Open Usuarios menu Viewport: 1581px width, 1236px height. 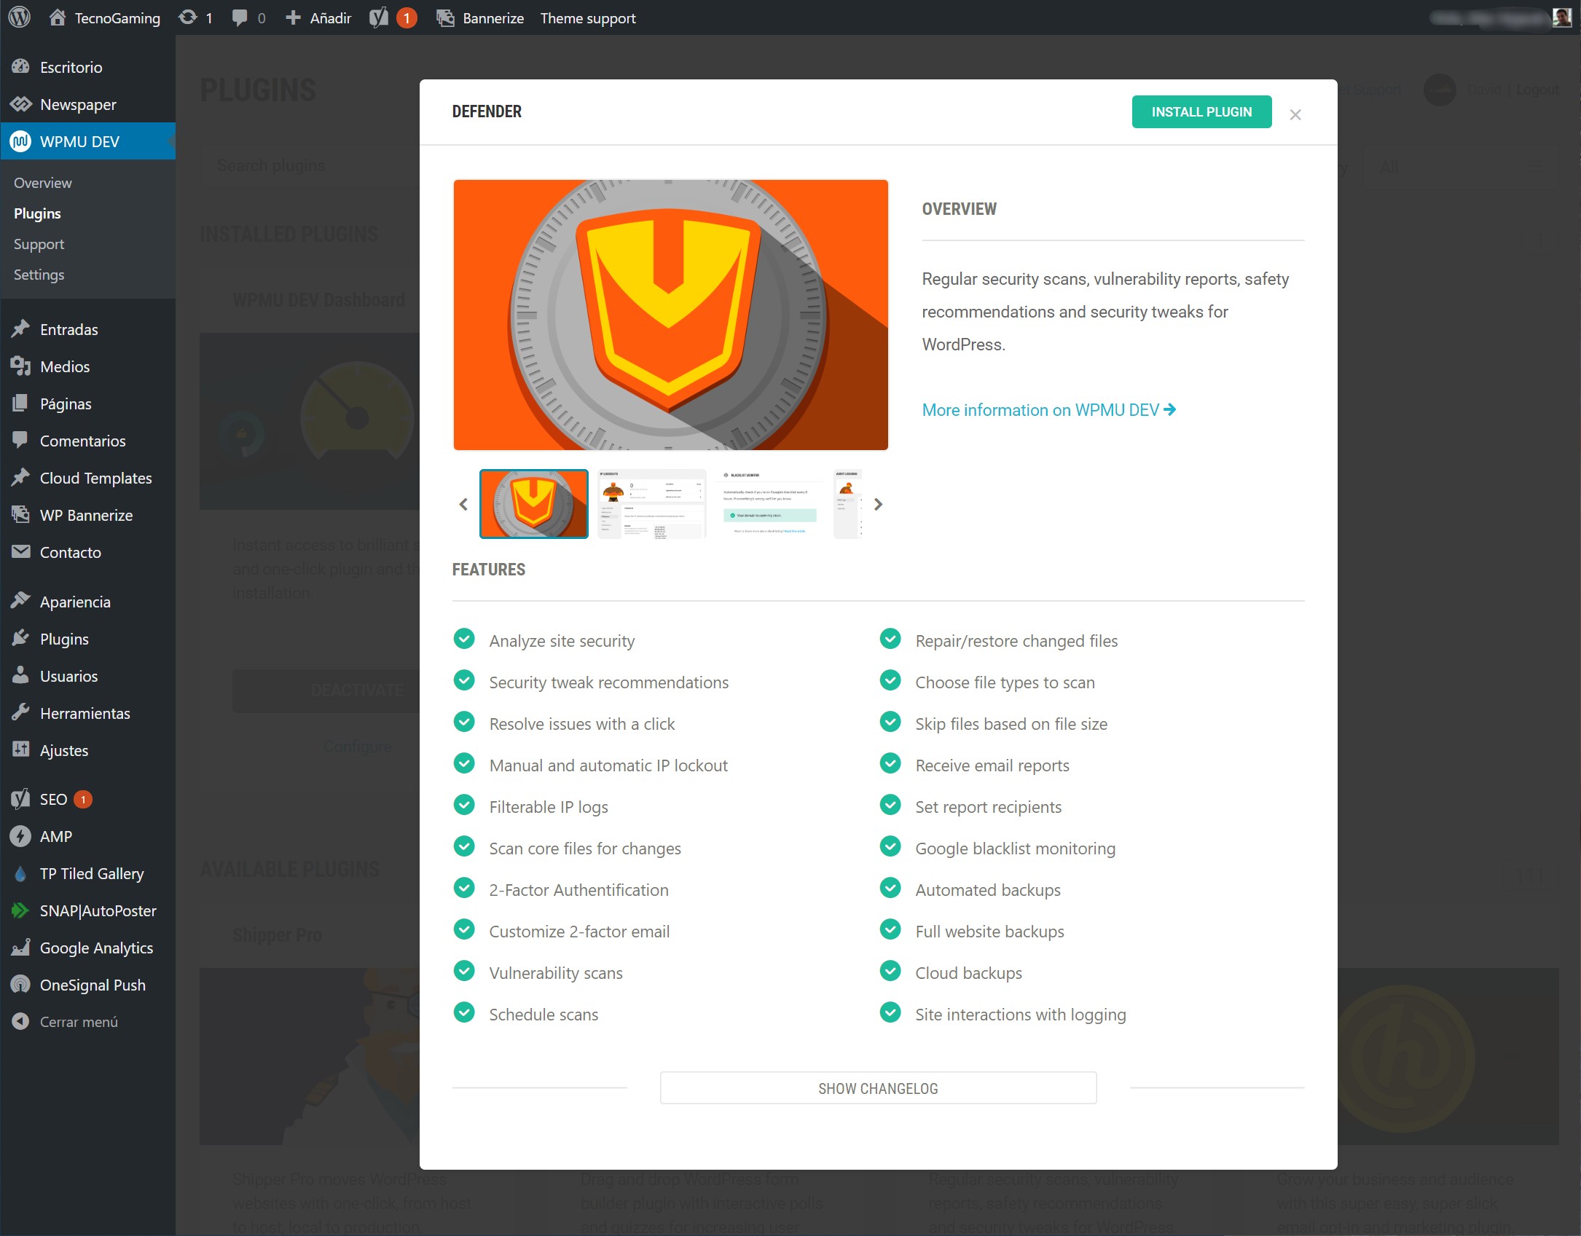tap(87, 676)
